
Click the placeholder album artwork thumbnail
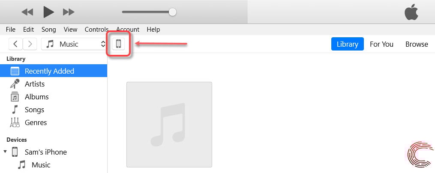coord(169,125)
